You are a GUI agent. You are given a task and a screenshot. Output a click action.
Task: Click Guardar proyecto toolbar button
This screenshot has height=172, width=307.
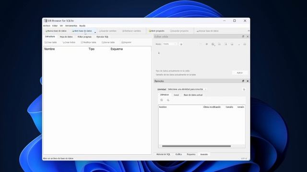[179, 31]
